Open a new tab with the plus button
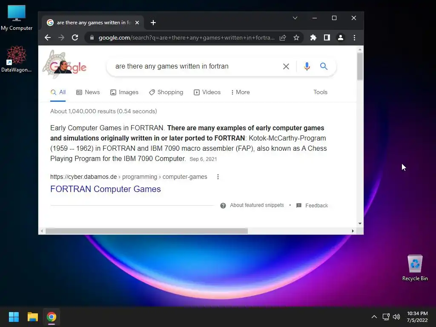Viewport: 436px width, 327px height. 153,23
